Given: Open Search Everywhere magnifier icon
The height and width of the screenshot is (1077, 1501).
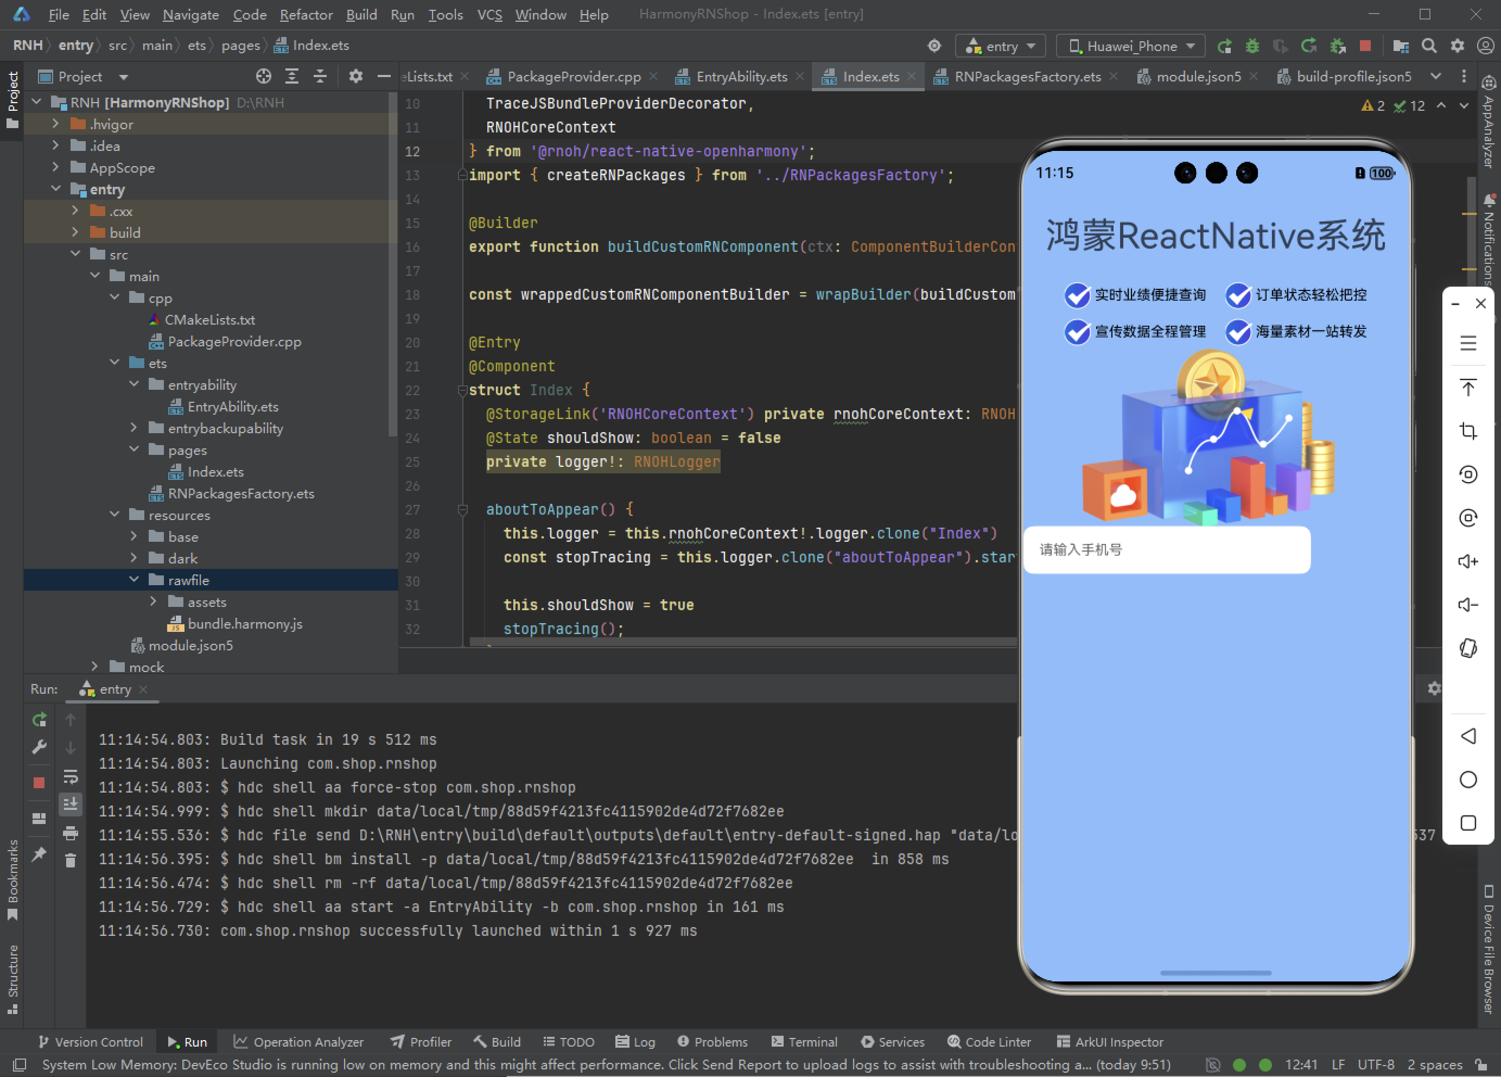Looking at the screenshot, I should 1429,46.
